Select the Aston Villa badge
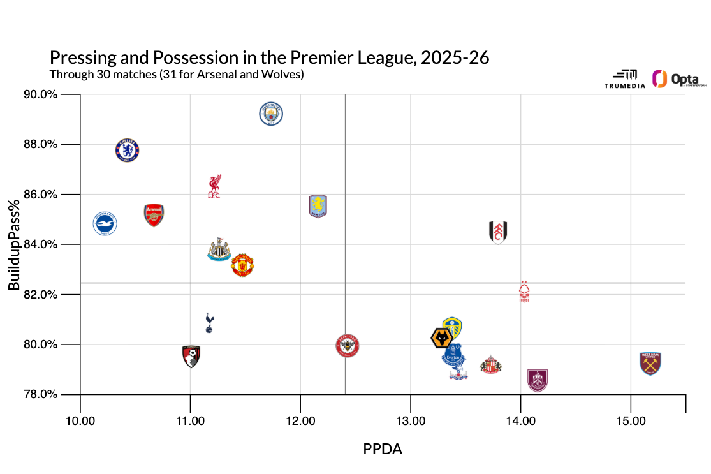This screenshot has height=474, width=711. point(318,207)
